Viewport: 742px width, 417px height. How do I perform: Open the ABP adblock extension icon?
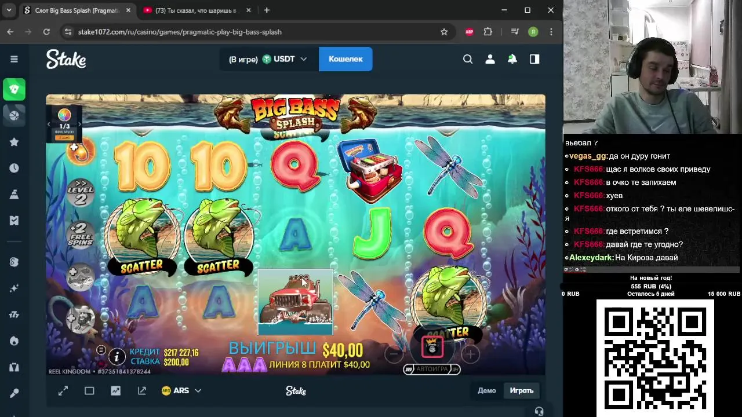point(470,32)
